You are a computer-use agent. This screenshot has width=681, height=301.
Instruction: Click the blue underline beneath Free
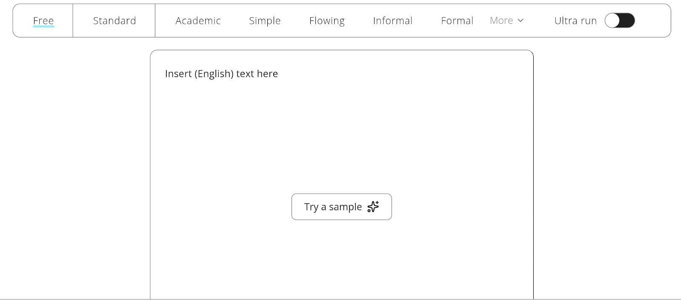tap(43, 27)
